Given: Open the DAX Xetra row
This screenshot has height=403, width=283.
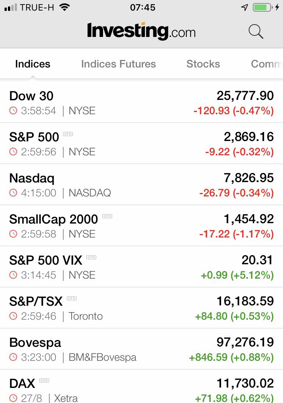Looking at the screenshot, I should click(x=141, y=386).
